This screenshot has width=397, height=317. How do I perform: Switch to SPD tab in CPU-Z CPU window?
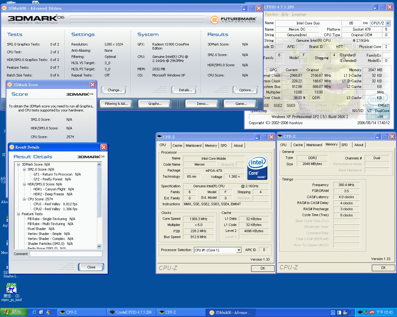[224, 145]
